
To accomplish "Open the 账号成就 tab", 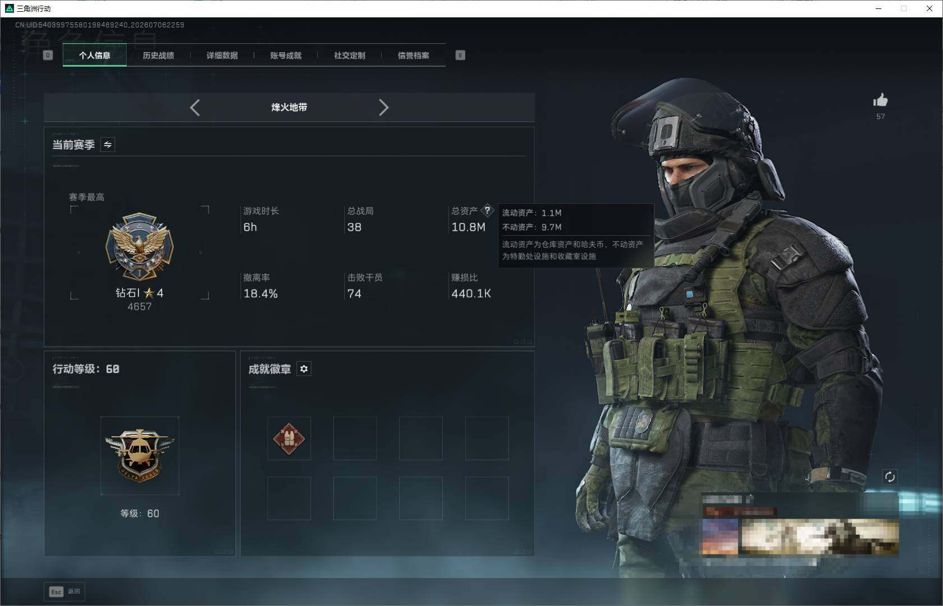I will tap(286, 55).
